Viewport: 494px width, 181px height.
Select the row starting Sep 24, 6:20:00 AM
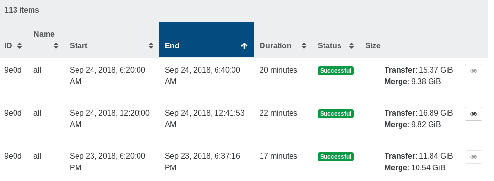244,79
